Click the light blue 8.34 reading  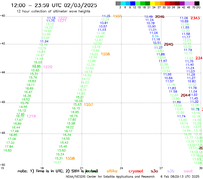click(x=155, y=36)
